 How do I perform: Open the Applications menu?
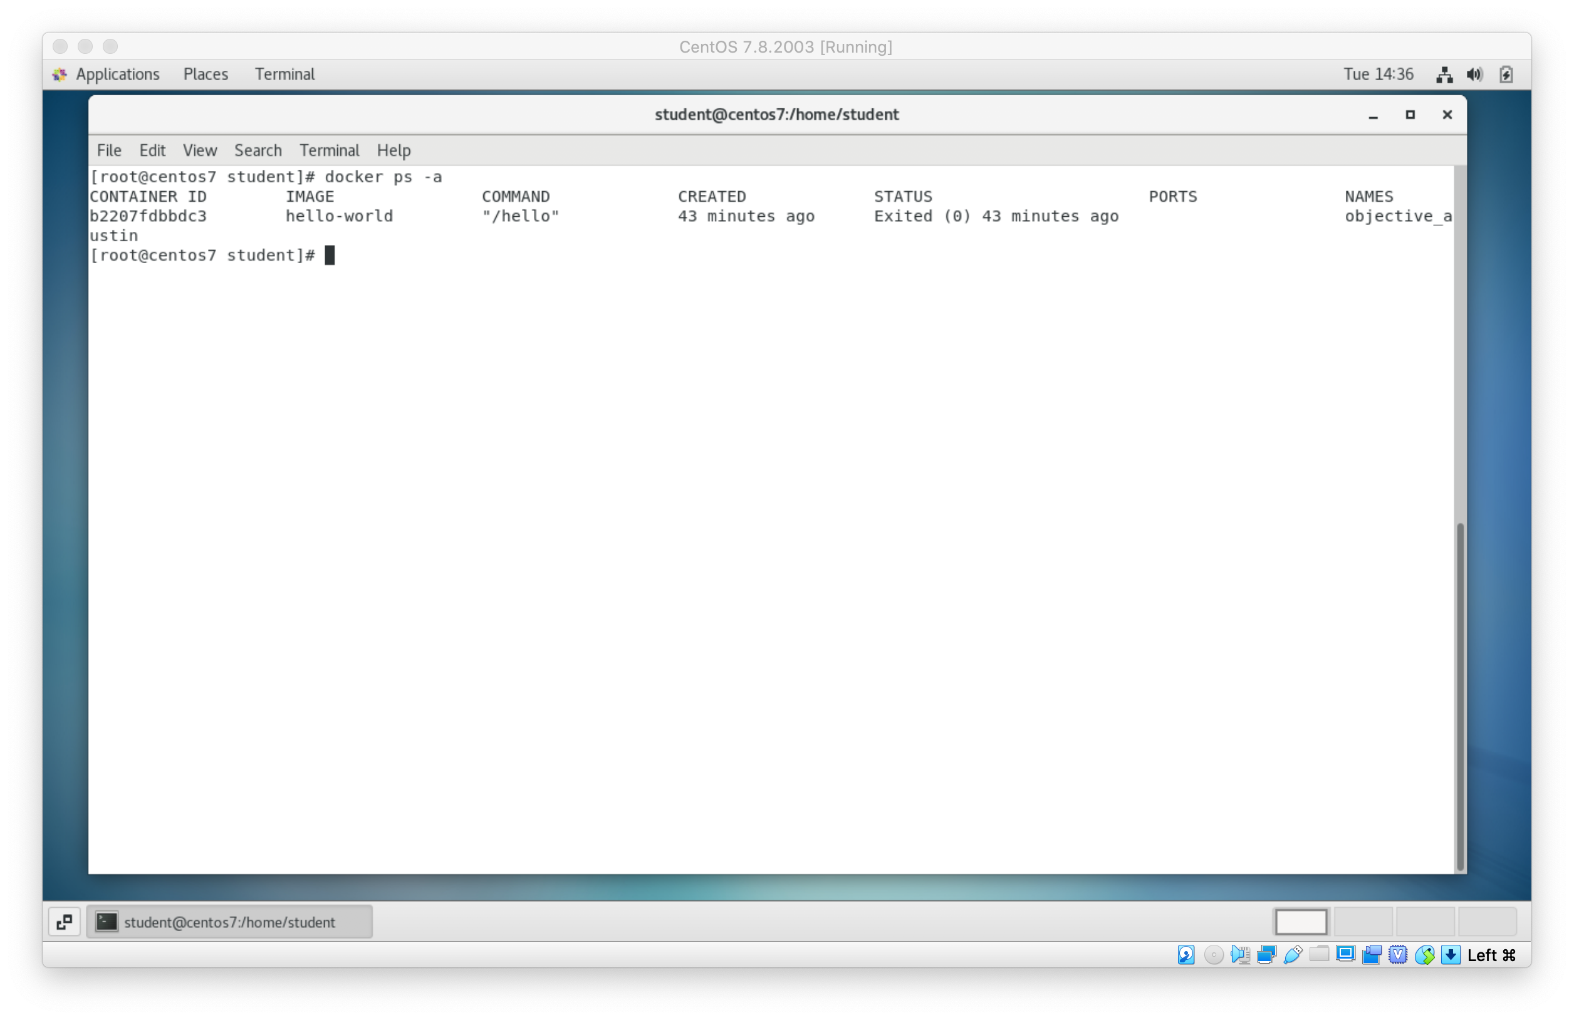coord(117,74)
